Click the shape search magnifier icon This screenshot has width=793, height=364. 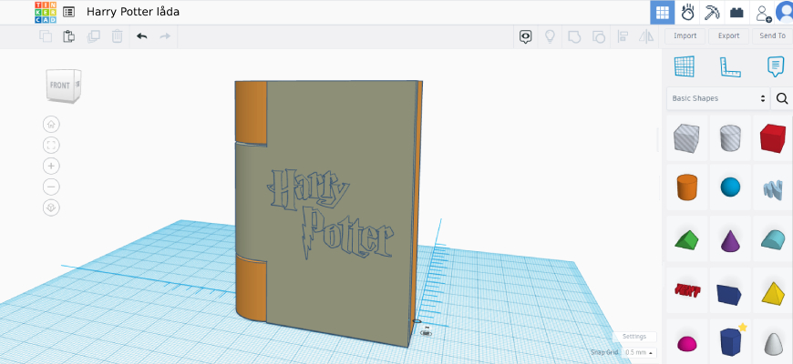782,98
